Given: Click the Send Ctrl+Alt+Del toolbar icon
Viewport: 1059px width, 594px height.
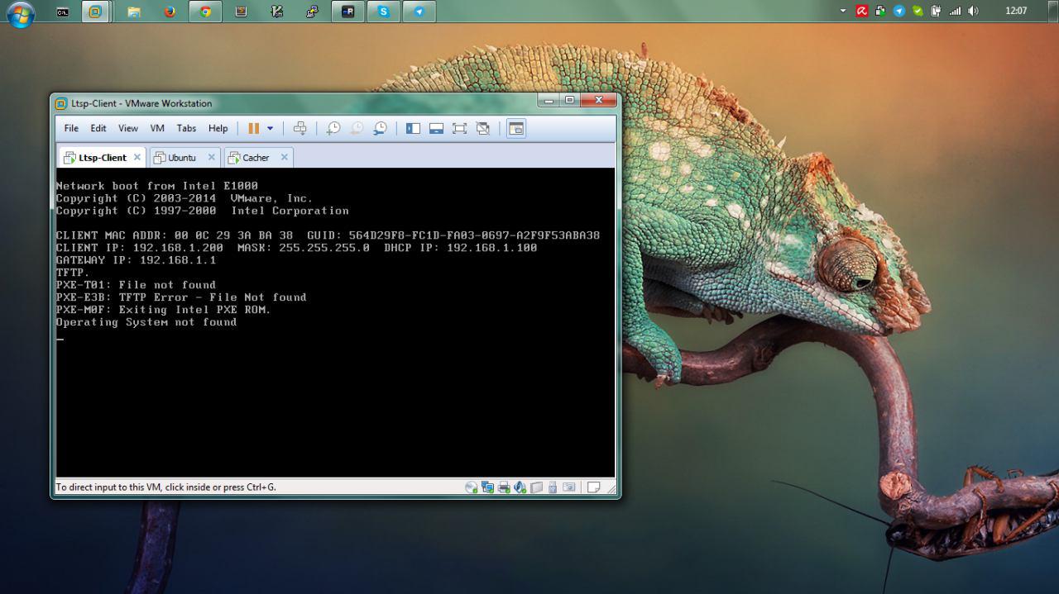Looking at the screenshot, I should tap(300, 128).
